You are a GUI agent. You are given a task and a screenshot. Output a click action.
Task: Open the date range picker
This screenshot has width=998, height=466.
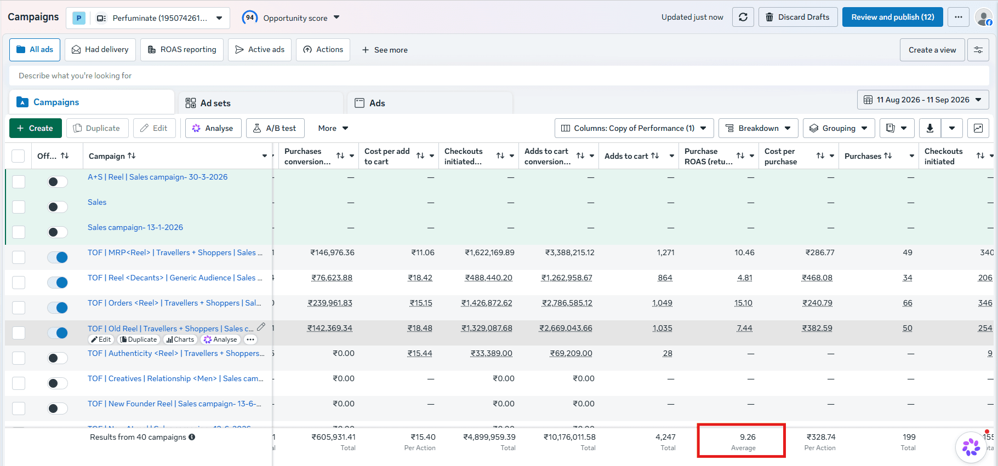point(923,100)
